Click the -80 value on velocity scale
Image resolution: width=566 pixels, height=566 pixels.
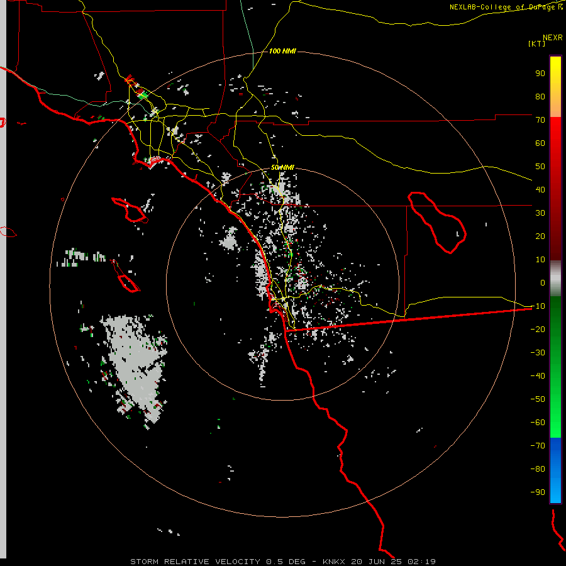tap(538, 469)
